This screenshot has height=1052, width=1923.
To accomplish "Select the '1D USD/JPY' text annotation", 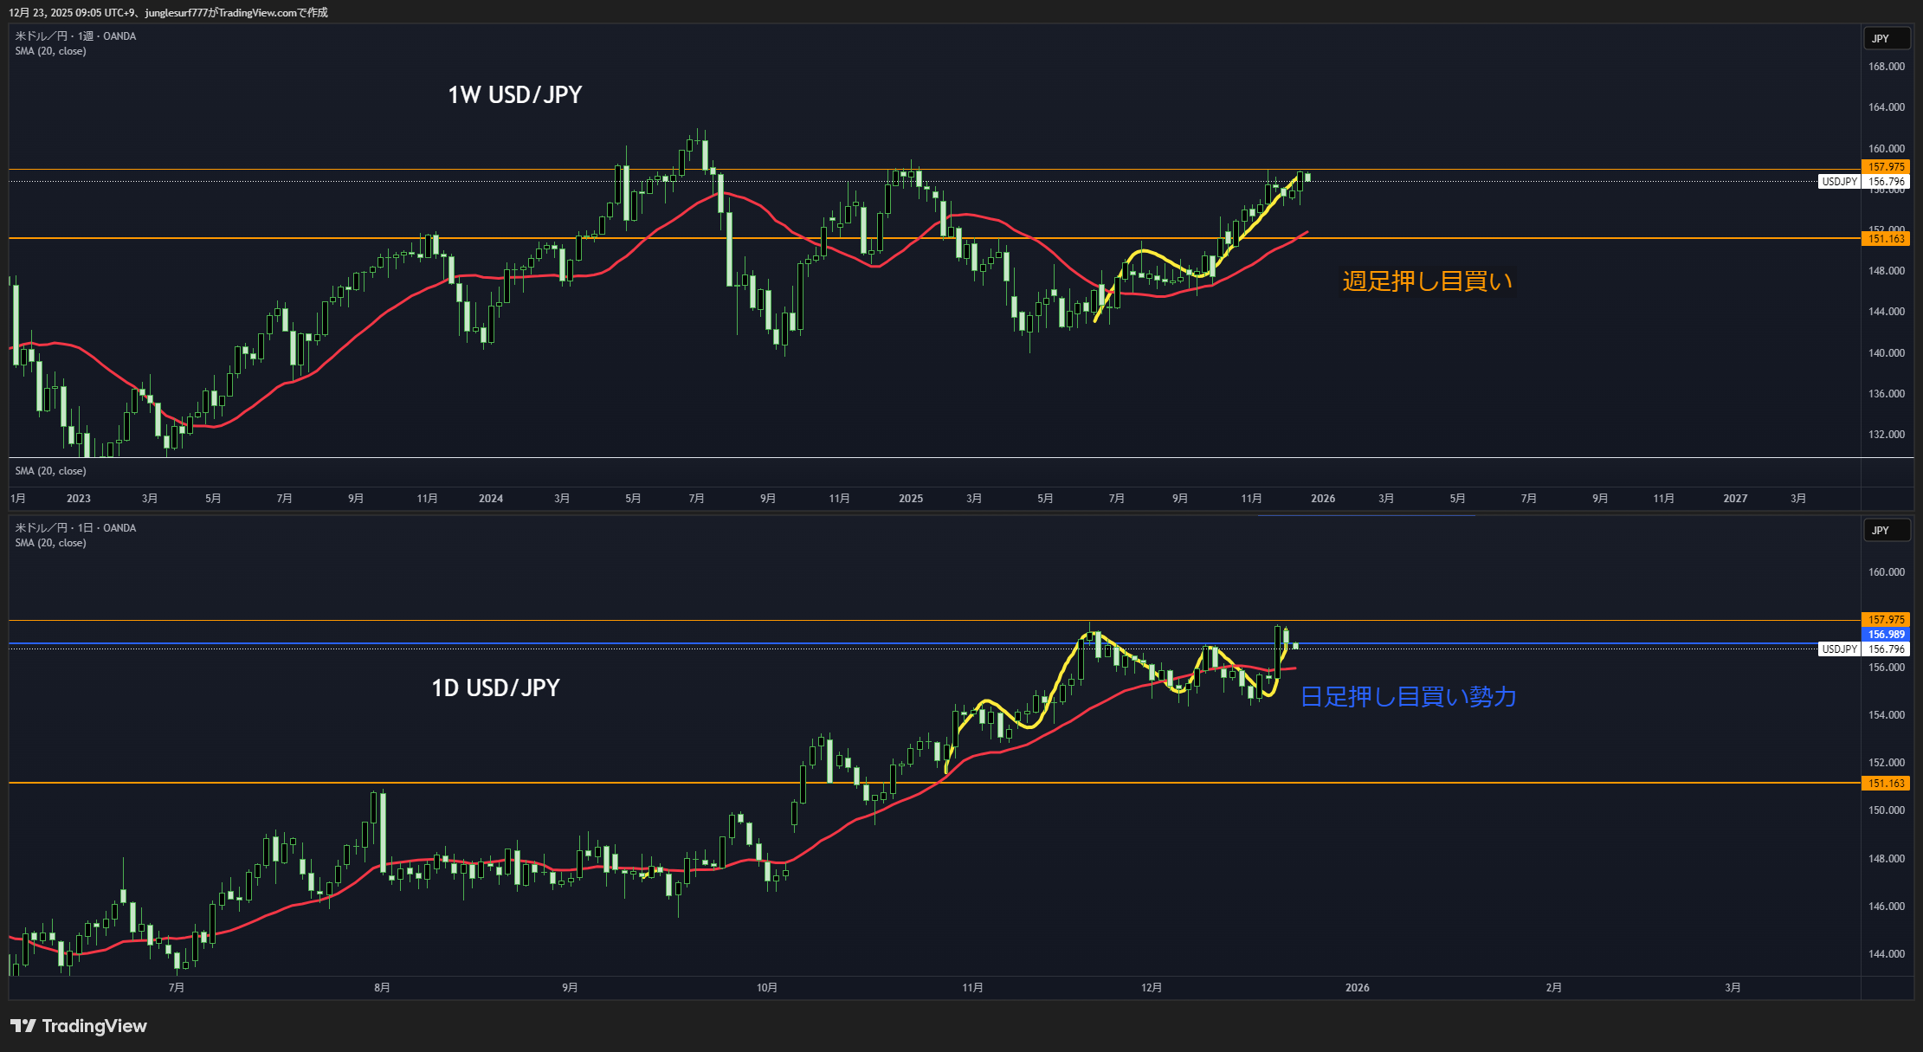I will click(495, 688).
